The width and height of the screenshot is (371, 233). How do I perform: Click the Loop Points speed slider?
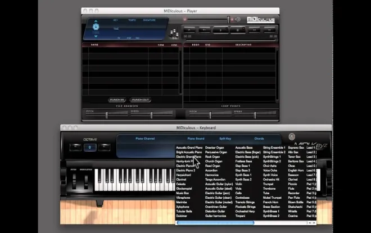(255, 115)
